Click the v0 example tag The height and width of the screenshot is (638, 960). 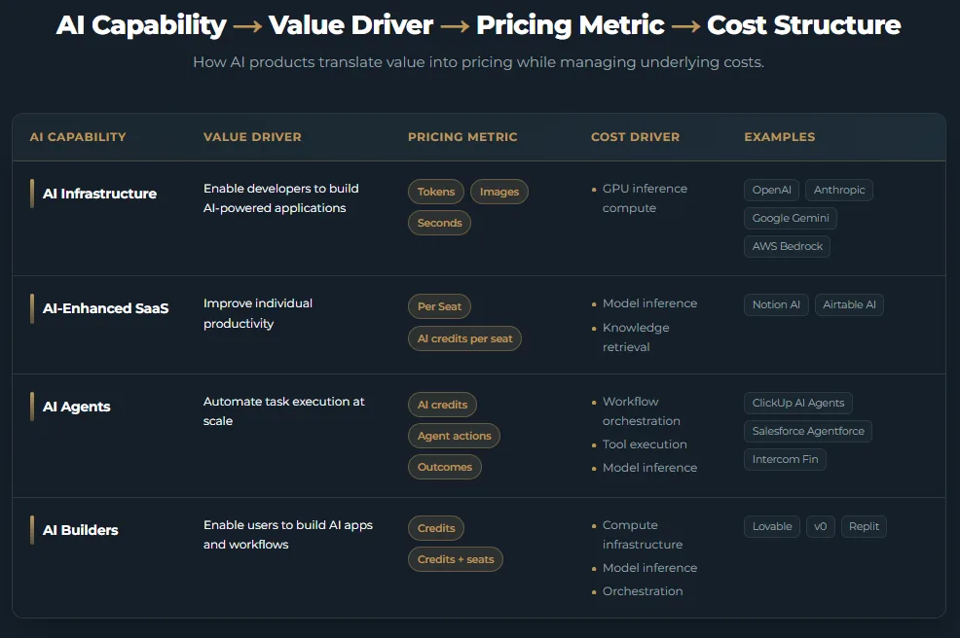click(821, 526)
